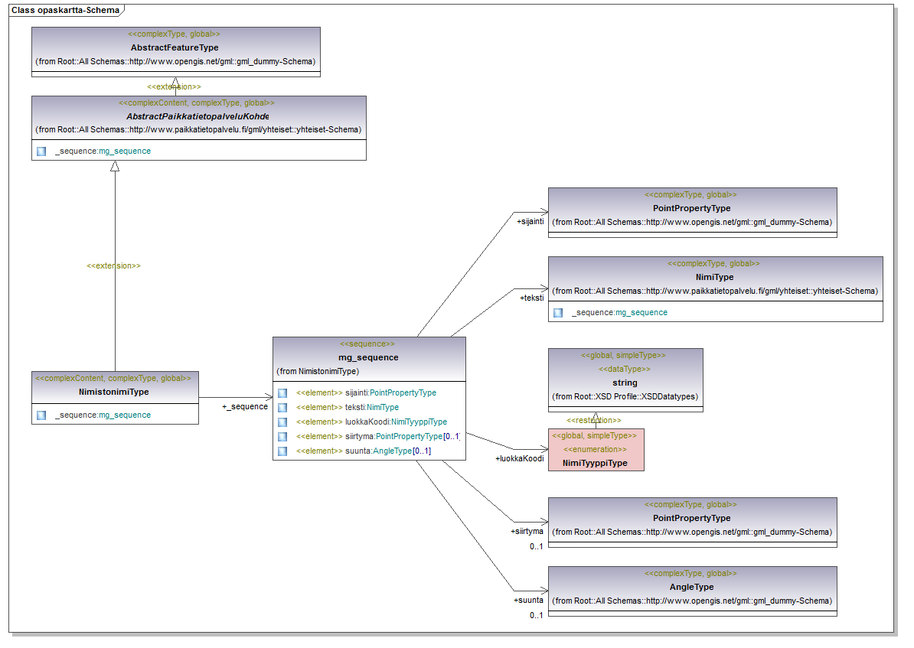
Task: Click the +teksti association role label
Action: 531,297
